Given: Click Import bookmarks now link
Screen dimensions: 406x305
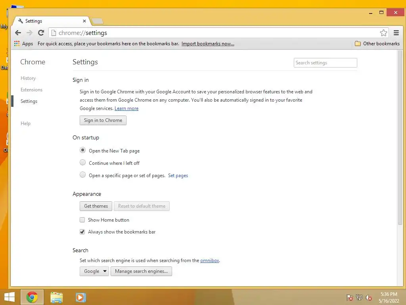Looking at the screenshot, I should tap(208, 44).
